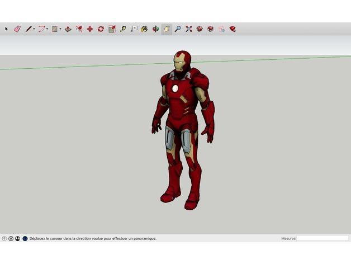Open the Line tool dropdown arrow
This screenshot has height=264, width=351.
[34, 29]
